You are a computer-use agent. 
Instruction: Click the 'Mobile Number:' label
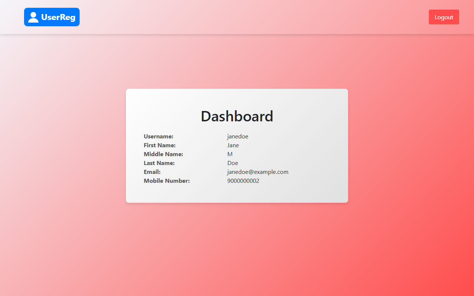(167, 181)
